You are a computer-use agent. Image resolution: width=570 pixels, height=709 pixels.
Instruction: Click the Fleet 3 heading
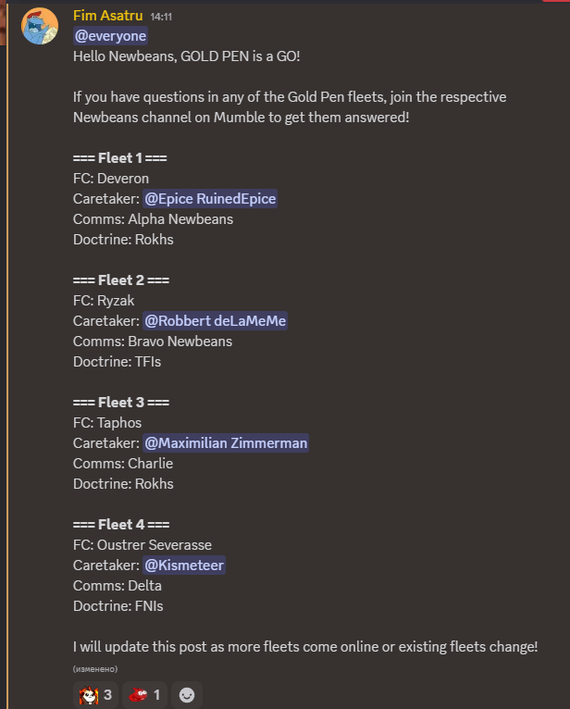(x=121, y=403)
